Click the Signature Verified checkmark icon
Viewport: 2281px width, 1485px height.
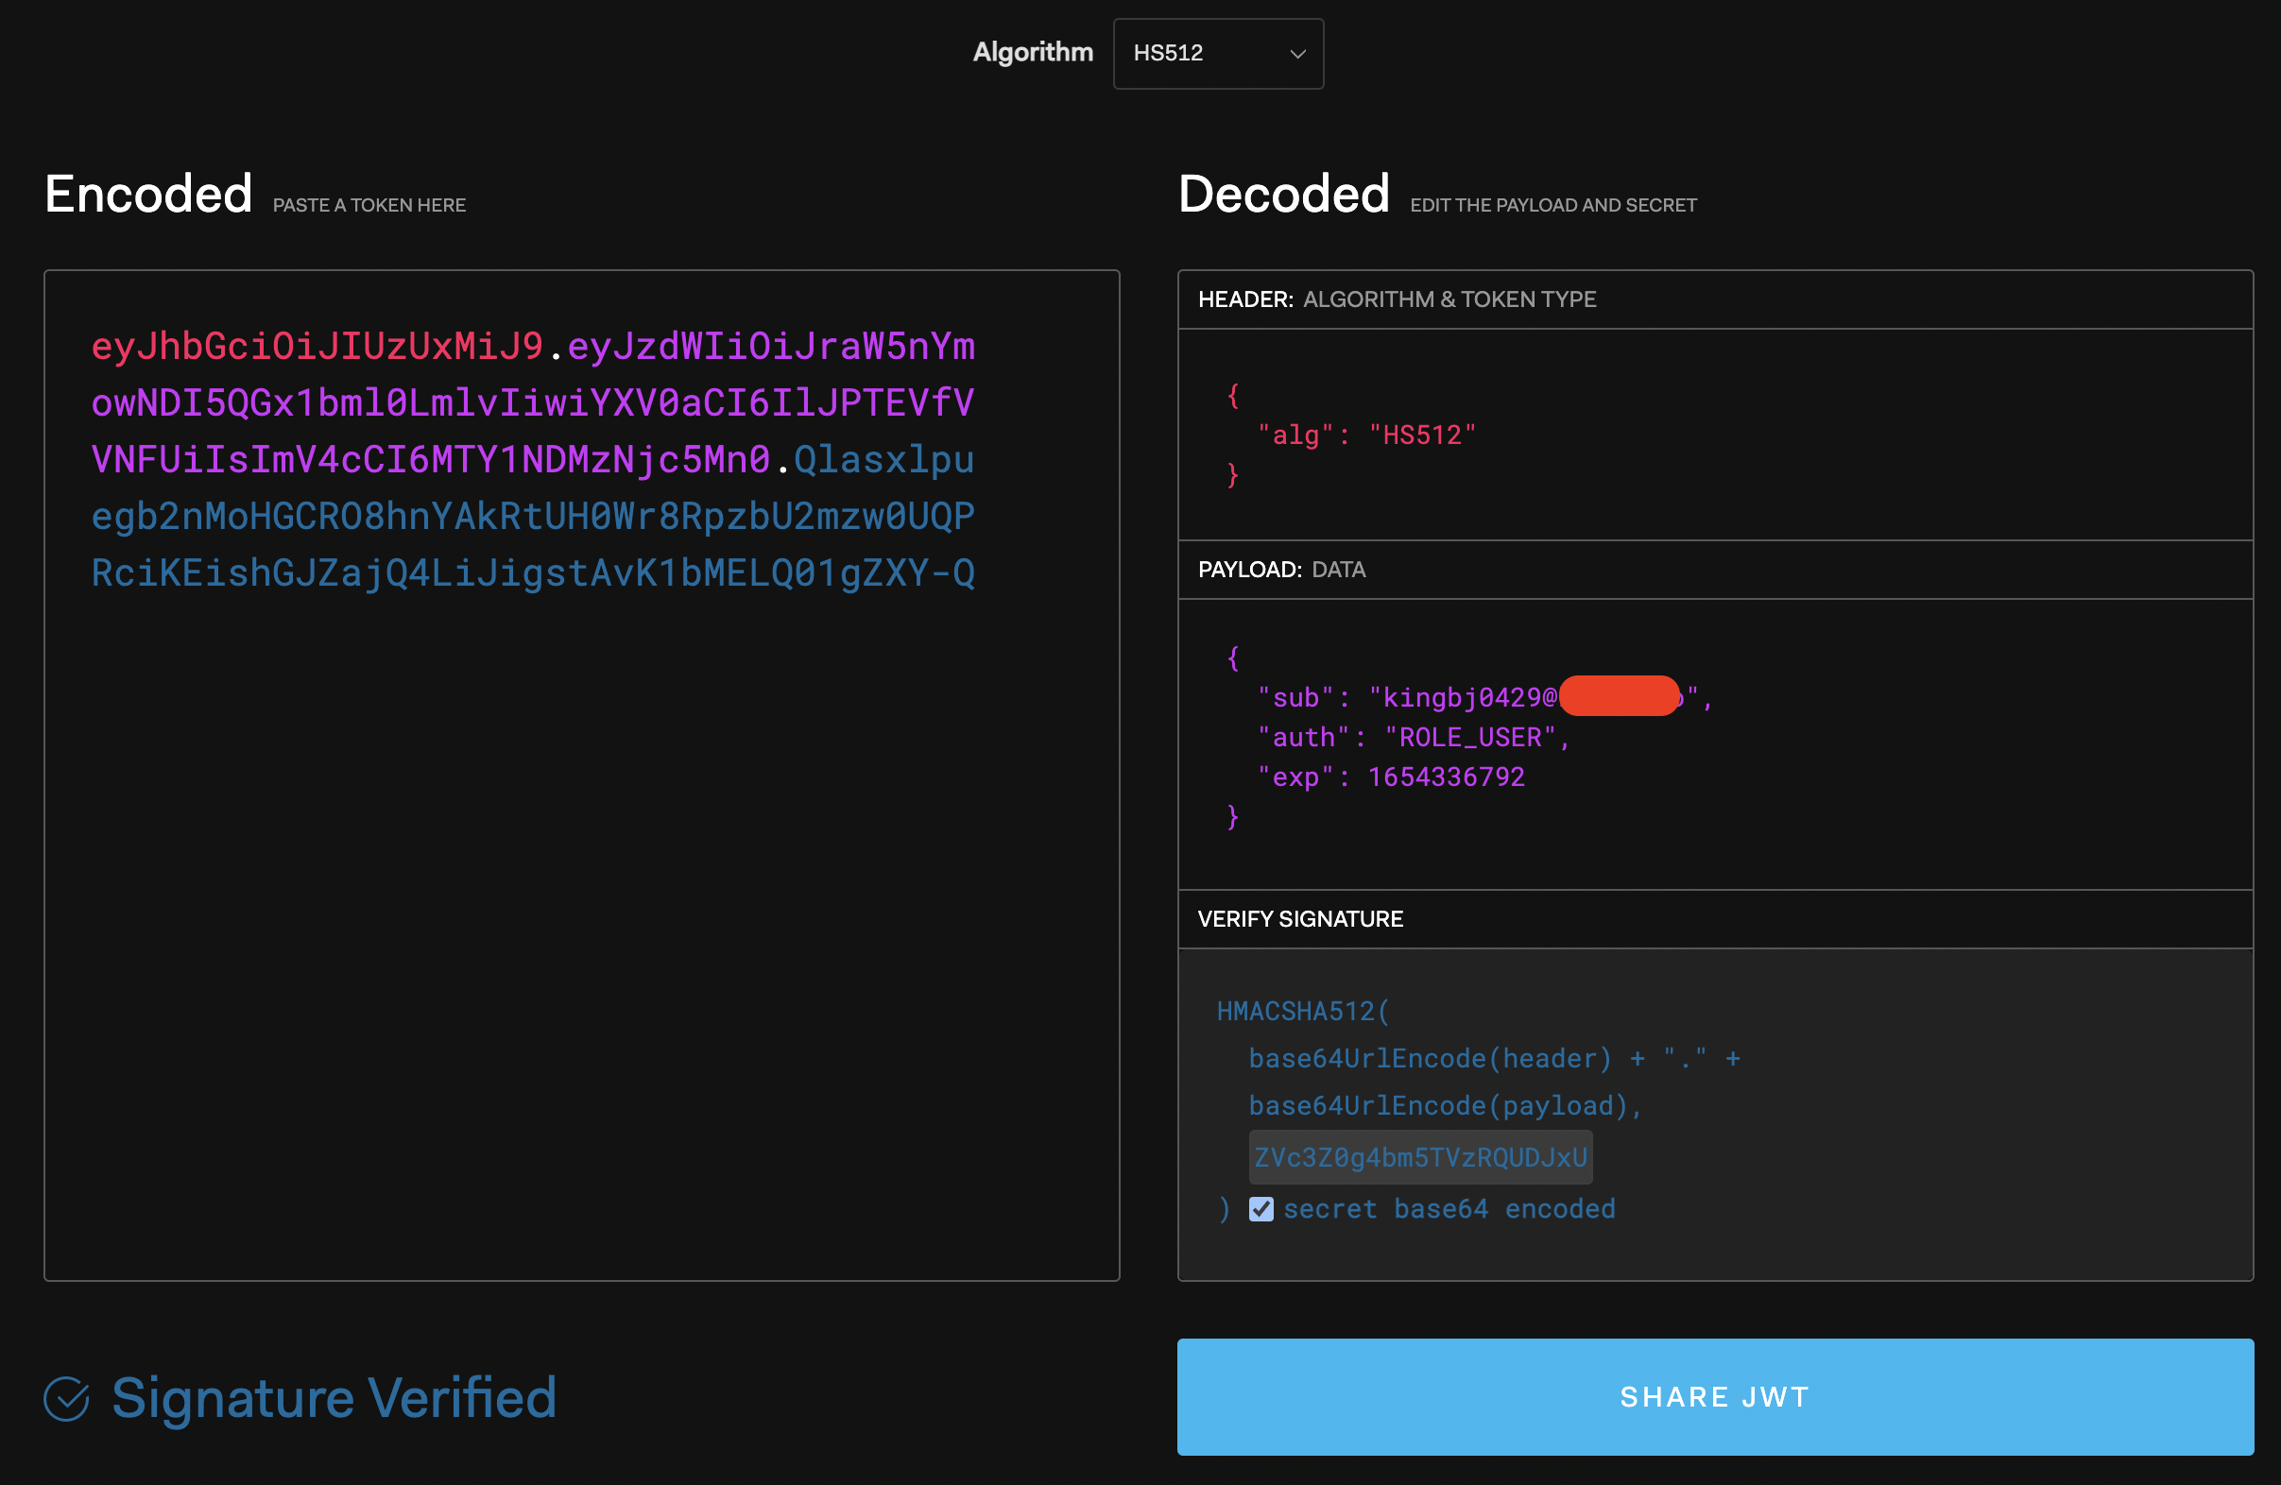coord(67,1399)
